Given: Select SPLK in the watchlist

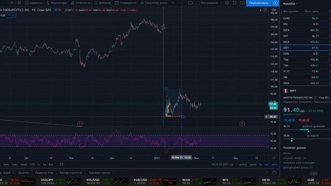Looking at the screenshot, I should pyautogui.click(x=306, y=42).
